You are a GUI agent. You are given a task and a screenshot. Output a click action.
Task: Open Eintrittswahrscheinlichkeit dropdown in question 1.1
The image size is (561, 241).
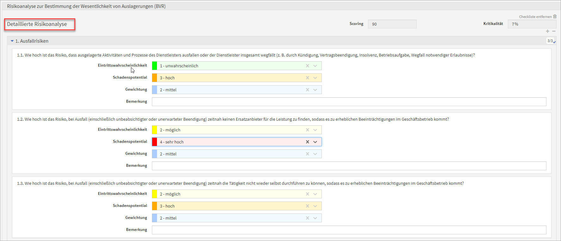pos(315,66)
